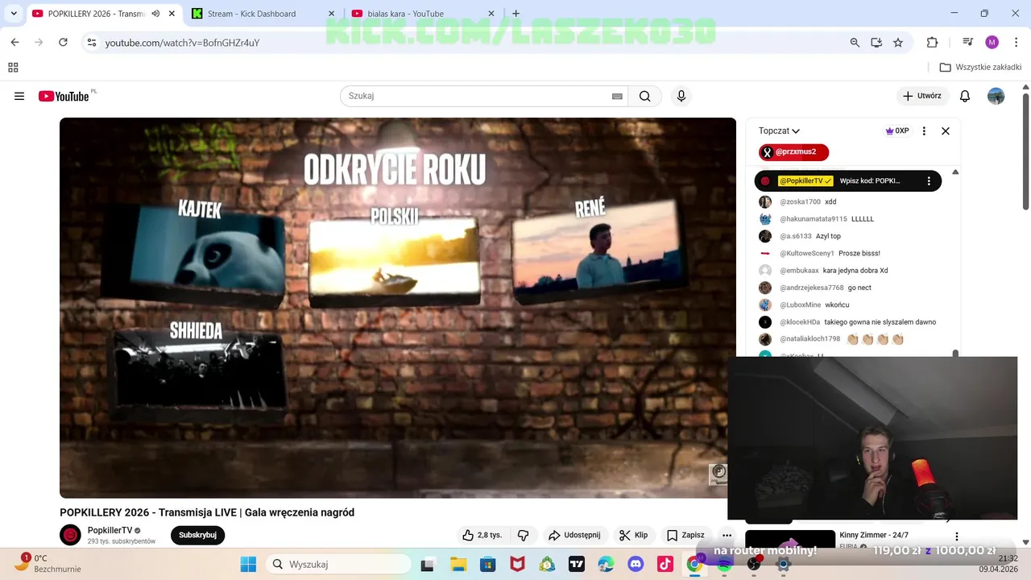Open Kinny Zimmer 24/7 video options
The width and height of the screenshot is (1031, 580).
(957, 536)
